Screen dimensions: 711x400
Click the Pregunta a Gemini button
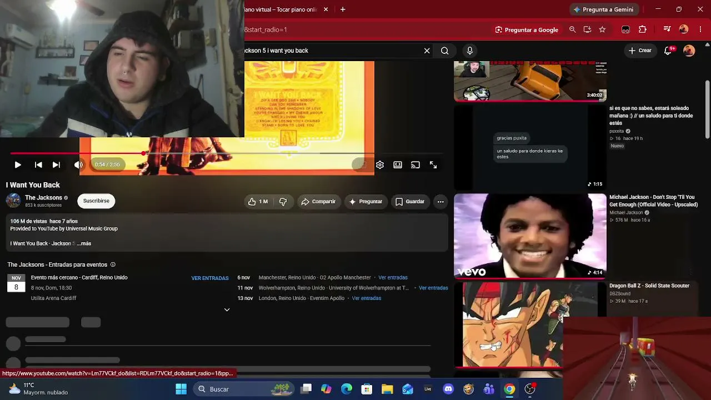[x=603, y=9]
